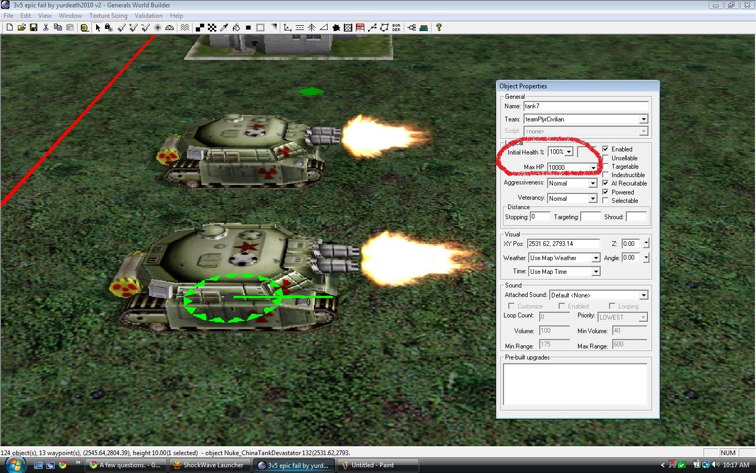The width and height of the screenshot is (756, 473).
Task: Open the folder icon to load a map
Action: click(22, 27)
